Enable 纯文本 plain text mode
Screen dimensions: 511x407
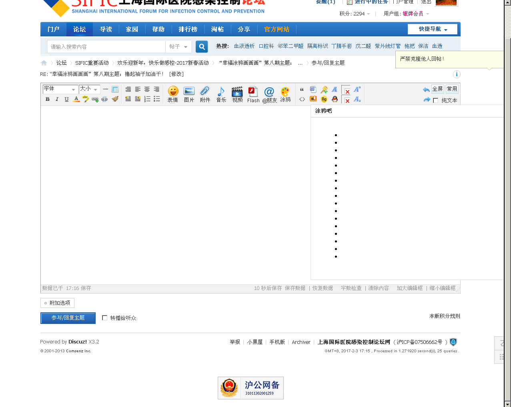tap(435, 100)
